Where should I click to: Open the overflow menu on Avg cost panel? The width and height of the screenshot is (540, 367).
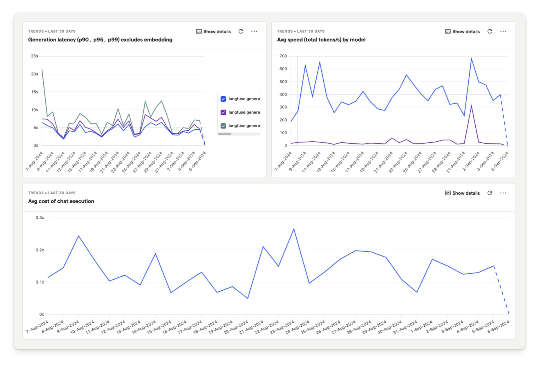tap(503, 193)
